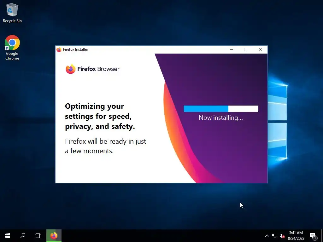The image size is (323, 242).
Task: Click the muted volume tray icon
Action: pos(282,236)
